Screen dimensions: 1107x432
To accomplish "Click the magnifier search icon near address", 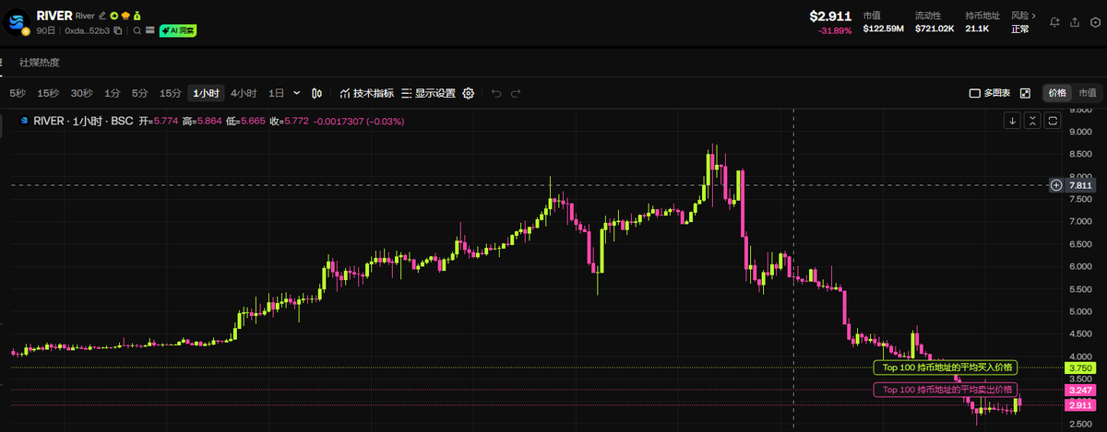I will pos(137,30).
